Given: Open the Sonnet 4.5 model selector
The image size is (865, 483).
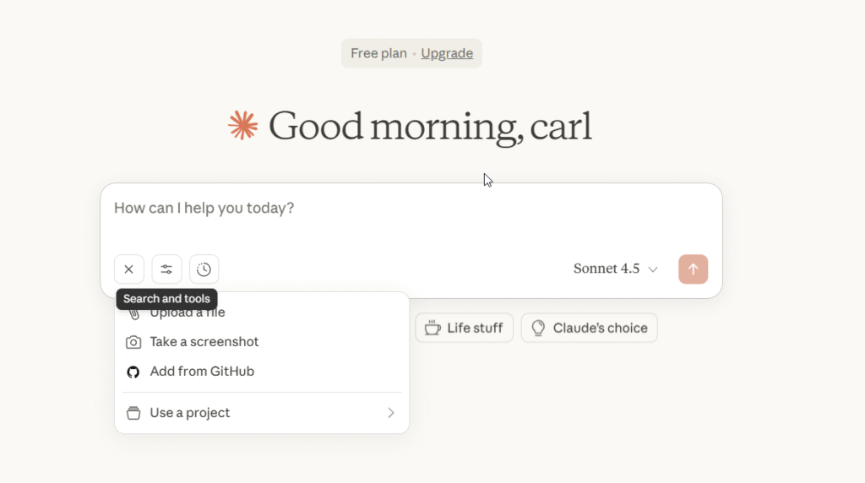Looking at the screenshot, I should (x=615, y=269).
